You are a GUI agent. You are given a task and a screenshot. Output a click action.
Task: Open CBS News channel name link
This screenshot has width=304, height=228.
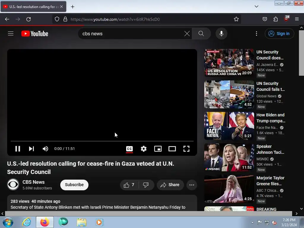[34, 182]
